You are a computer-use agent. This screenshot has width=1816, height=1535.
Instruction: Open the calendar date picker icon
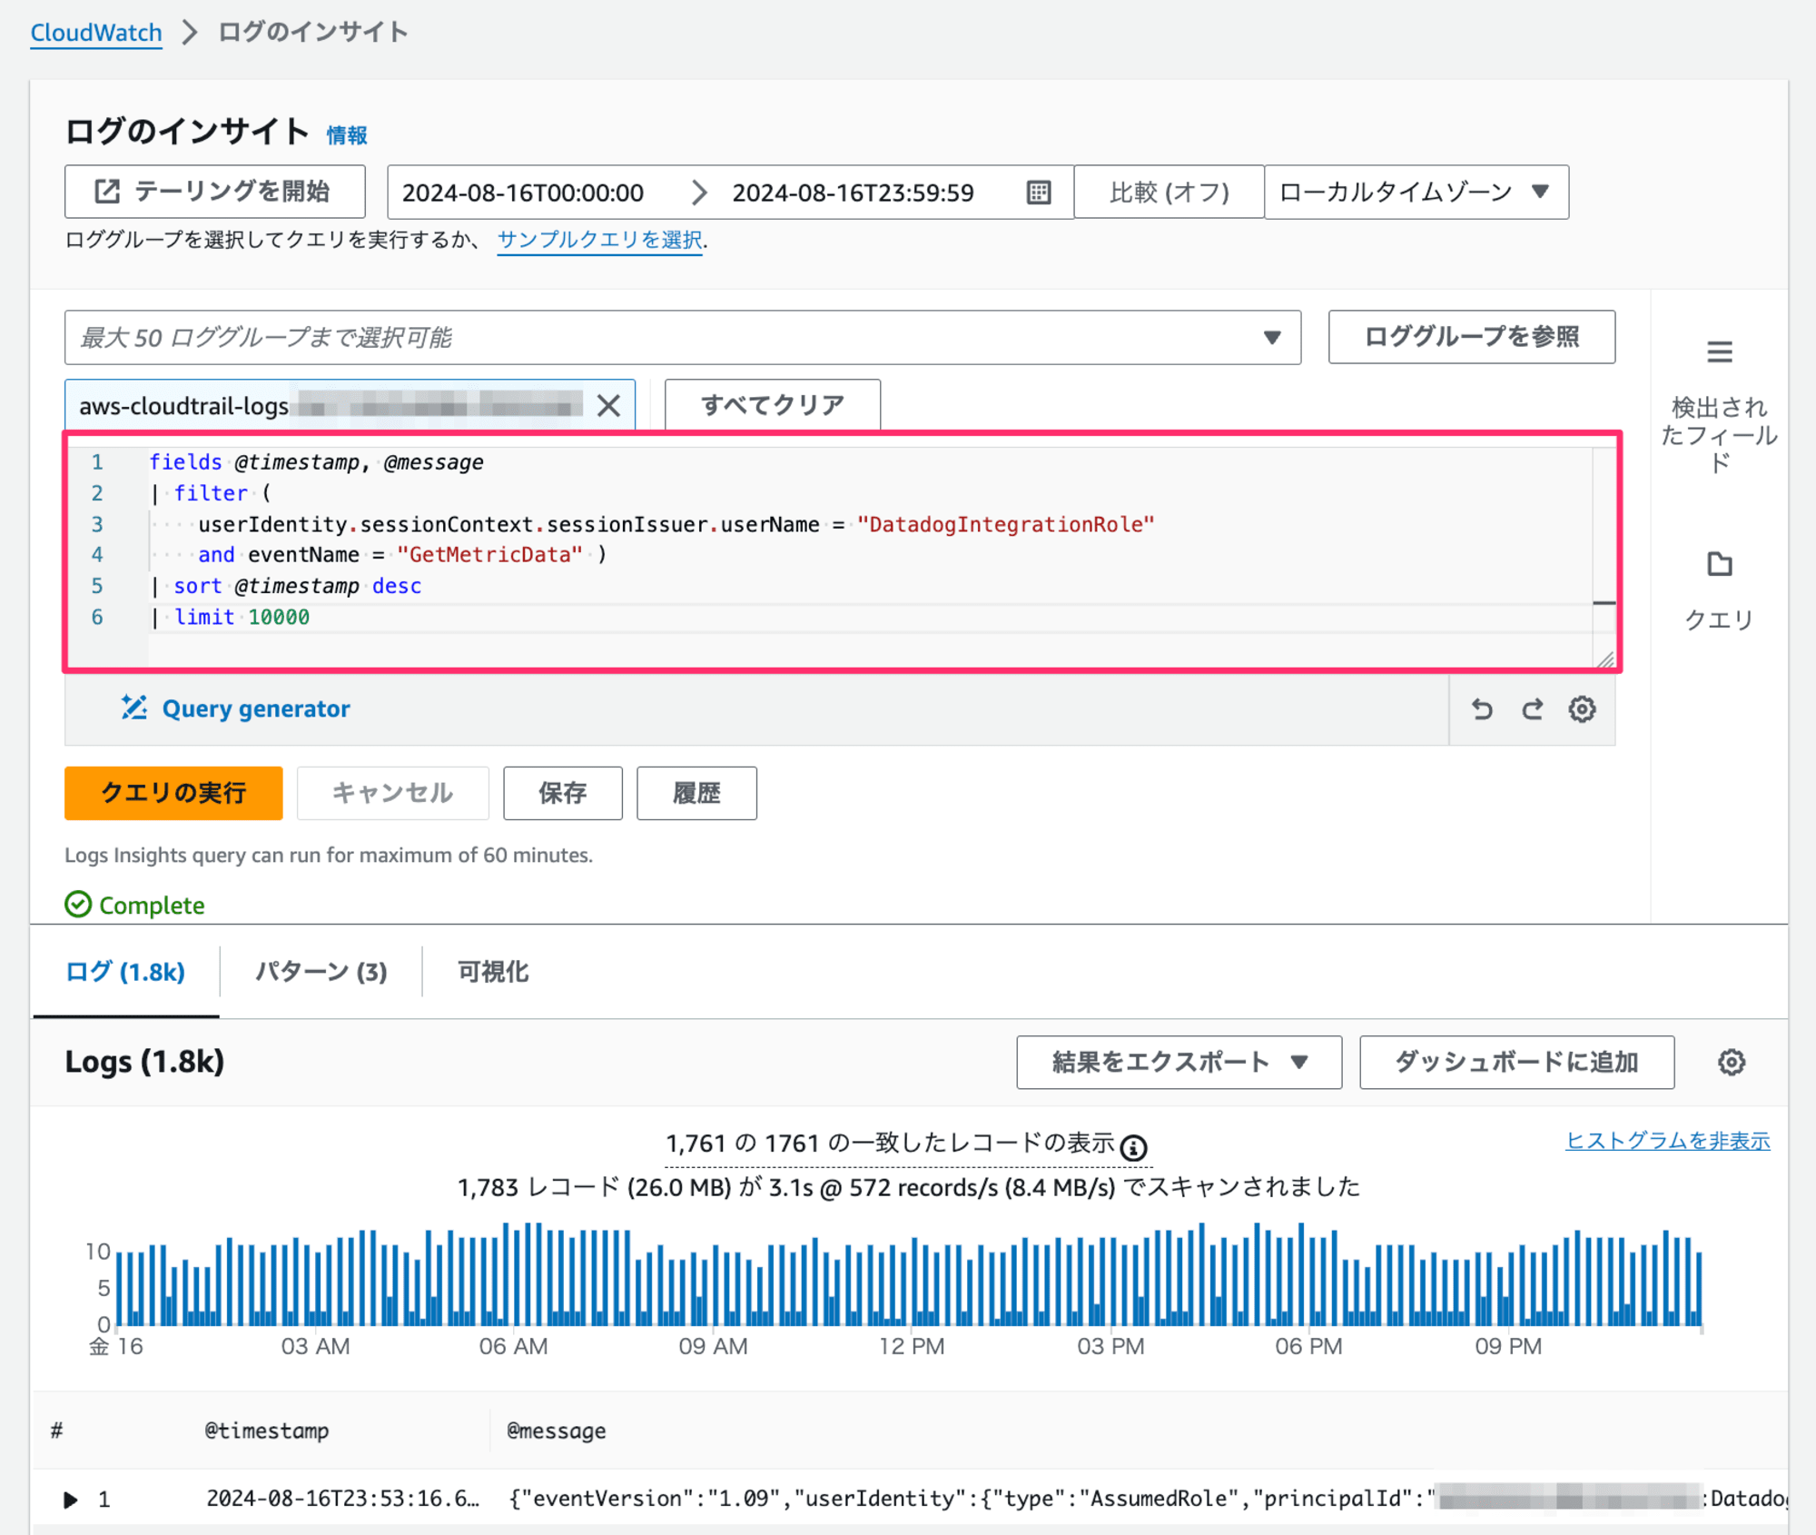click(1039, 193)
